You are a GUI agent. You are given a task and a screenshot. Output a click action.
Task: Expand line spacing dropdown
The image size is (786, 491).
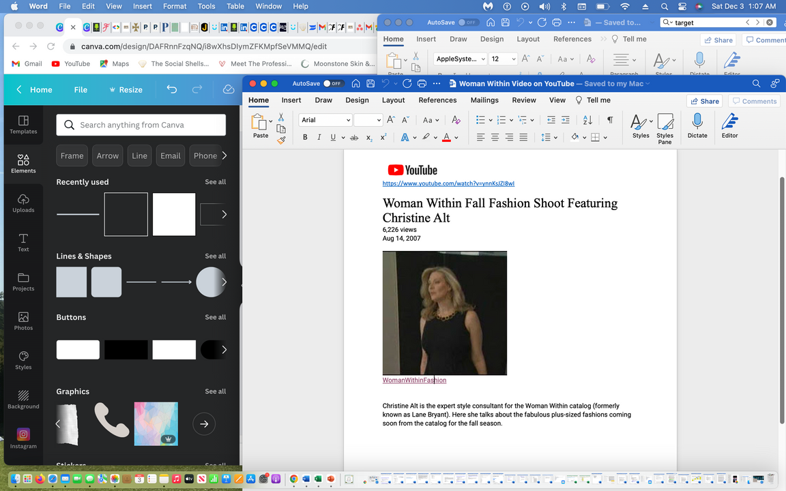click(555, 137)
